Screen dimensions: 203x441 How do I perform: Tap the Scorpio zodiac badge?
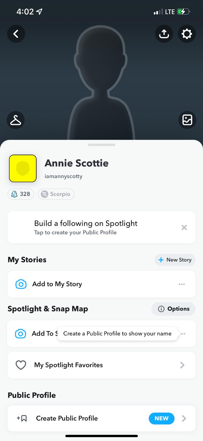[56, 194]
